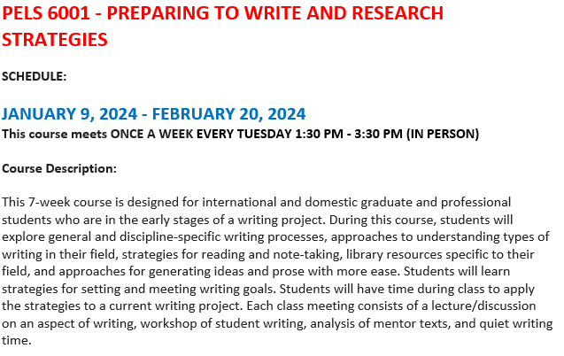Click the phrase "reading and note-taking"
Screen dimensions: 564x356
269,254
